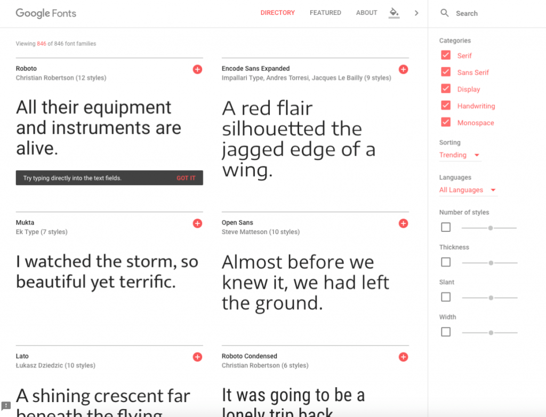Open the Trending sorting dropdown
The width and height of the screenshot is (546, 417).
(460, 155)
